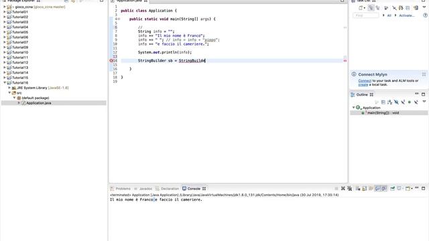
Task: Click Focus on Workweek icon in Task List
Action: coord(386,8)
